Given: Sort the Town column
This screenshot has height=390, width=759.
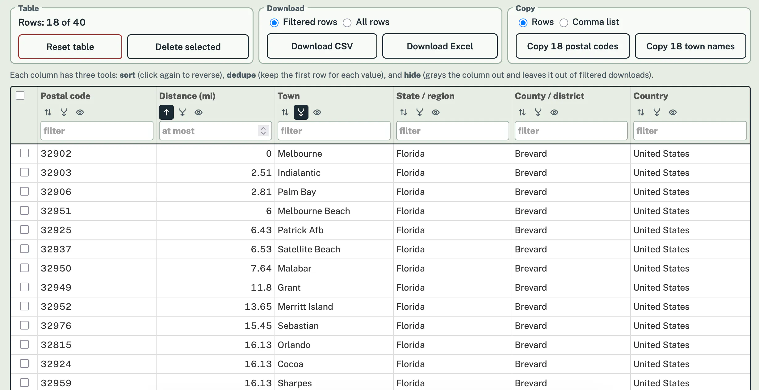Looking at the screenshot, I should 285,112.
